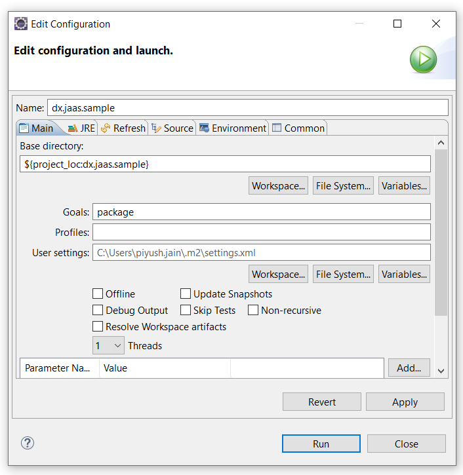Open the Threads dropdown
This screenshot has width=463, height=475.
coord(108,345)
